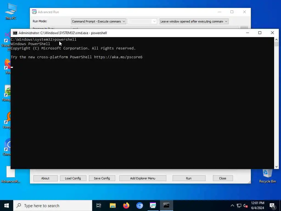Switch to Advanced Run taskbar icon
The height and width of the screenshot is (211, 281).
pos(153,206)
